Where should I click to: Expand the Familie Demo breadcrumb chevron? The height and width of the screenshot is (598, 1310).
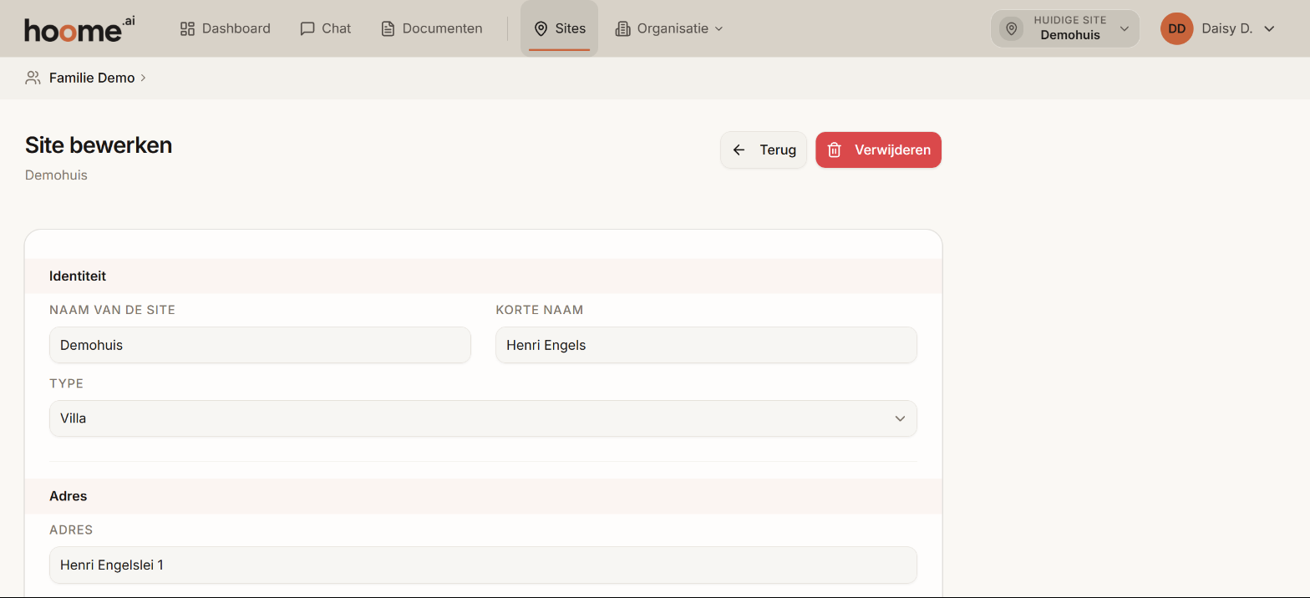[144, 78]
